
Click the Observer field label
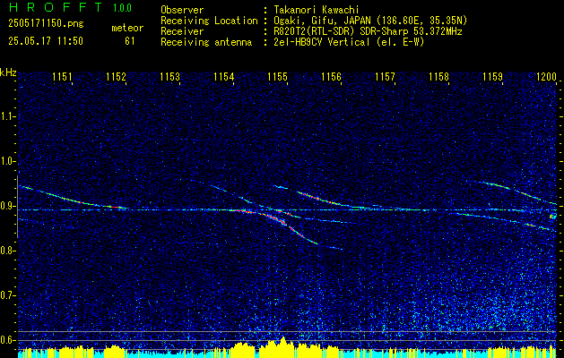[x=182, y=10]
